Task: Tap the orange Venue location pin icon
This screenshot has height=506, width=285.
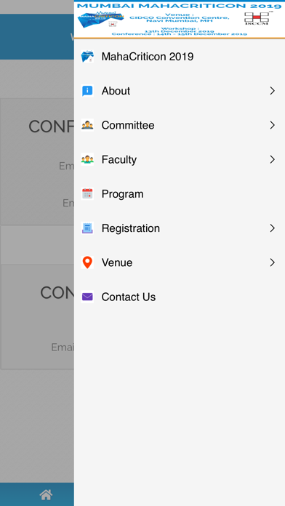Action: coord(87,262)
